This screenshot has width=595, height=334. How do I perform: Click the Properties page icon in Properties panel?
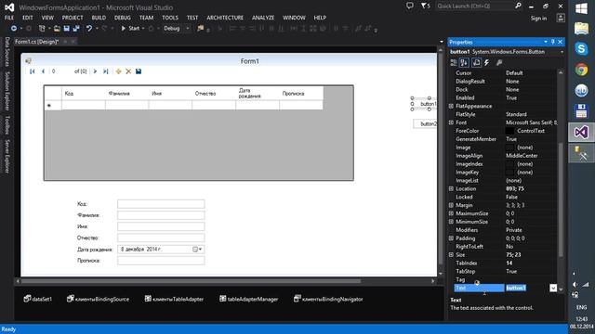pyautogui.click(x=476, y=63)
